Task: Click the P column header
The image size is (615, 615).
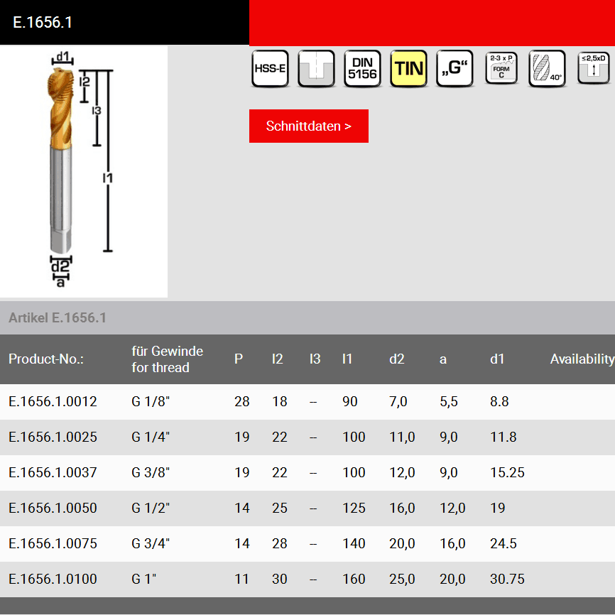Action: (x=239, y=359)
